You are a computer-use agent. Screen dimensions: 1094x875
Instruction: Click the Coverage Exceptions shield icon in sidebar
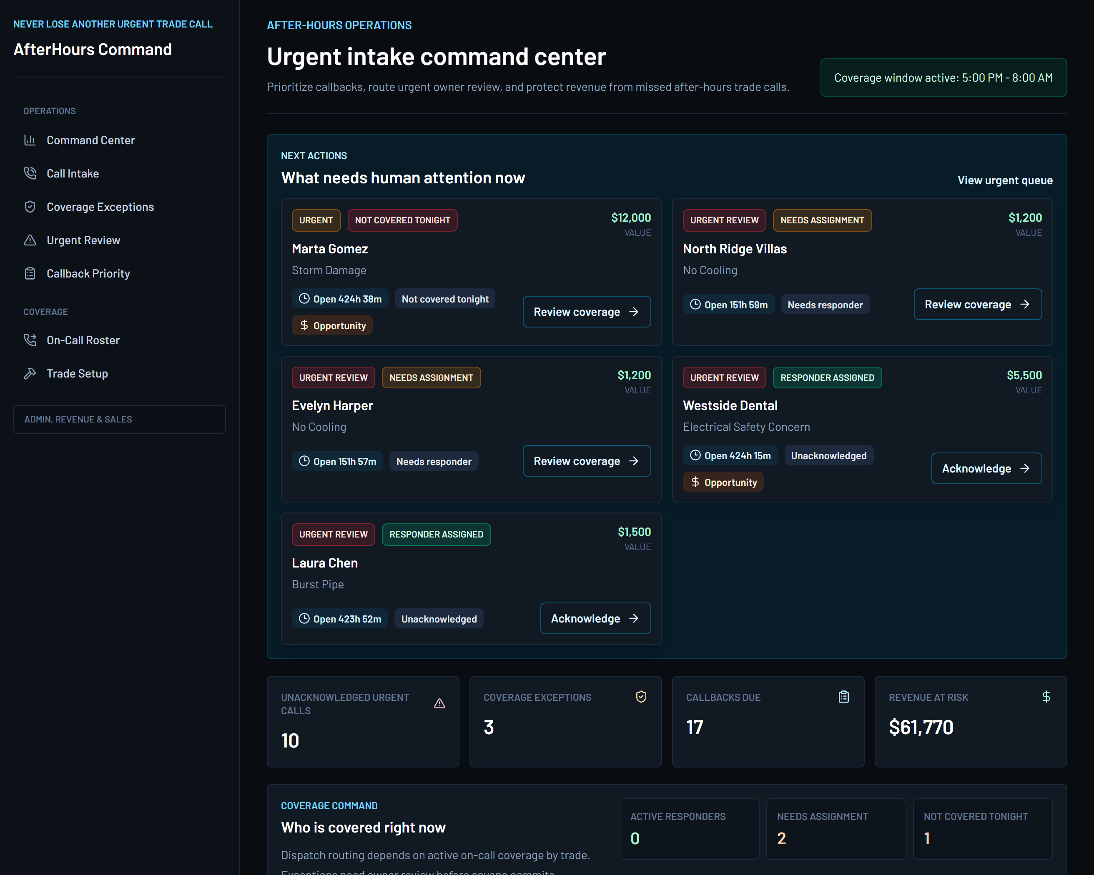[x=30, y=207]
